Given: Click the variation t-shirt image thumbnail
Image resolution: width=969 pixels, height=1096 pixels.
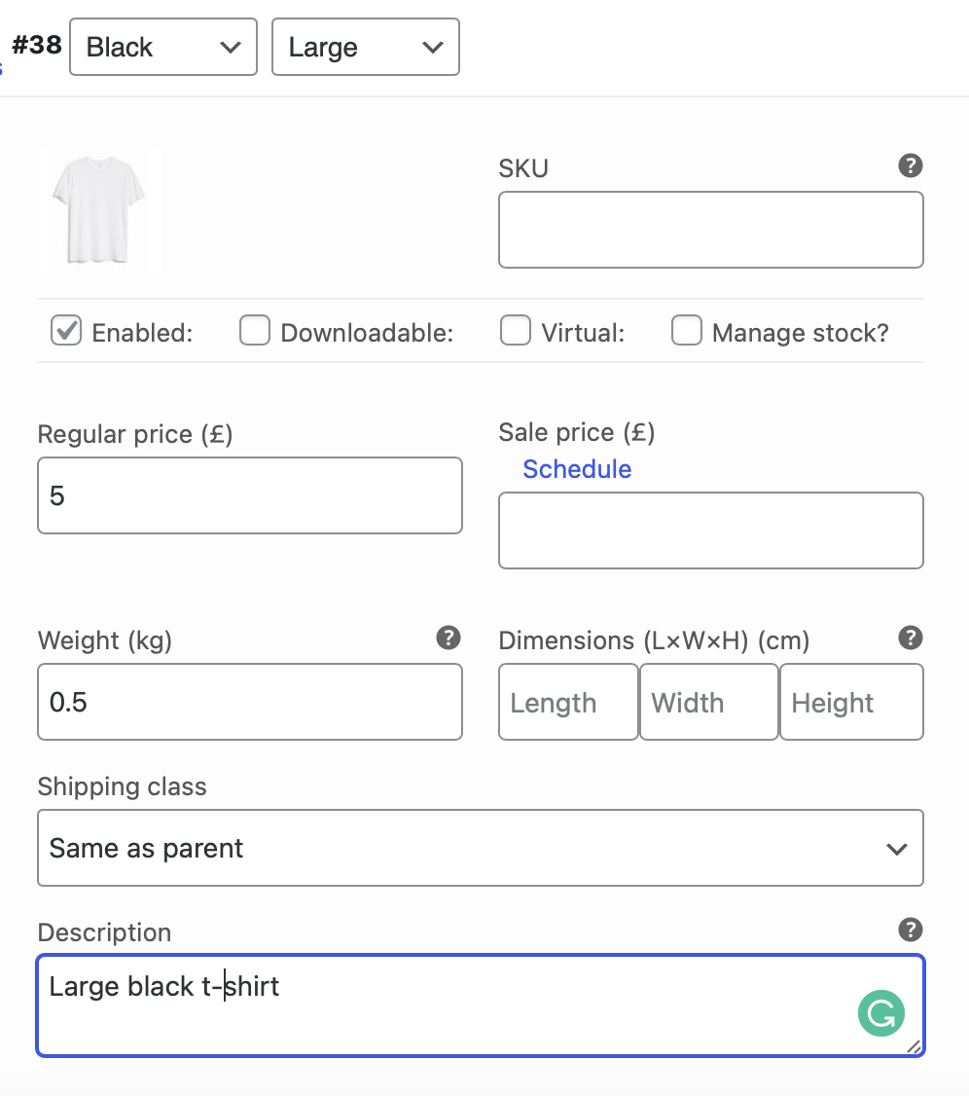Looking at the screenshot, I should 99,209.
